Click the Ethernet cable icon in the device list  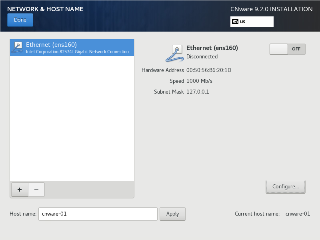[x=17, y=47]
